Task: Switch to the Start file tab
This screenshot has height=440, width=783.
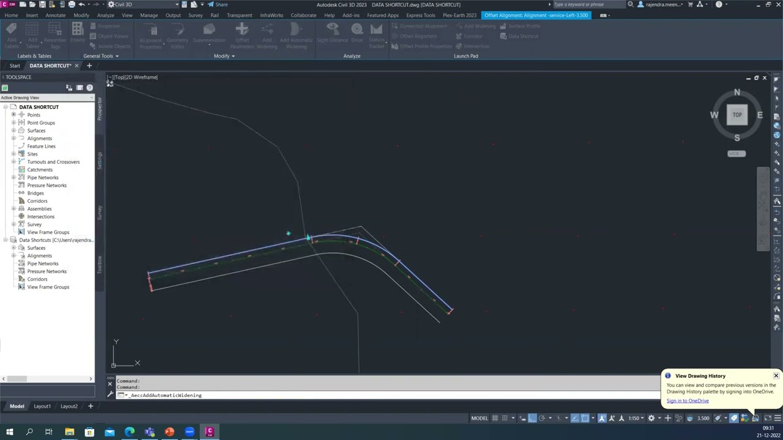Action: (x=15, y=65)
